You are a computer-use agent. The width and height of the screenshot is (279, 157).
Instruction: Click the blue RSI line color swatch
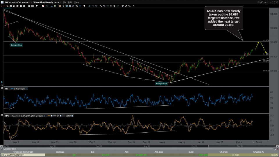click(12, 89)
